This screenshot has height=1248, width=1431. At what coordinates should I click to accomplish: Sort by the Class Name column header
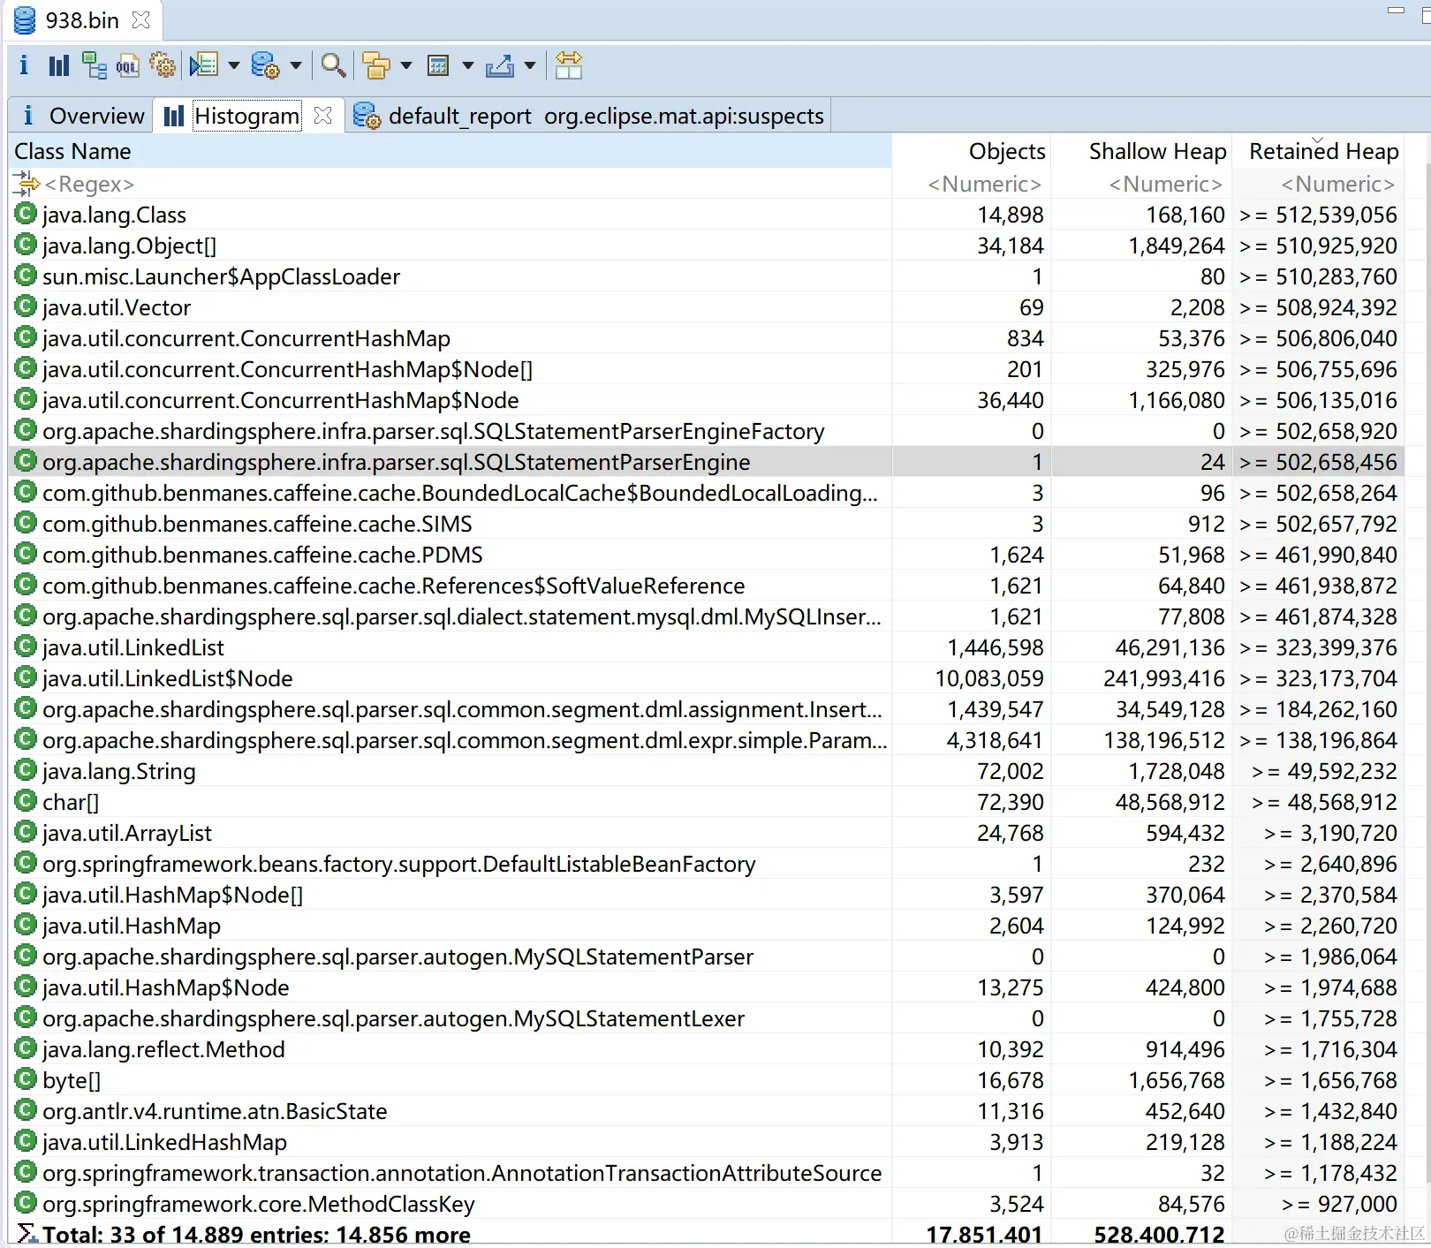pyautogui.click(x=450, y=151)
